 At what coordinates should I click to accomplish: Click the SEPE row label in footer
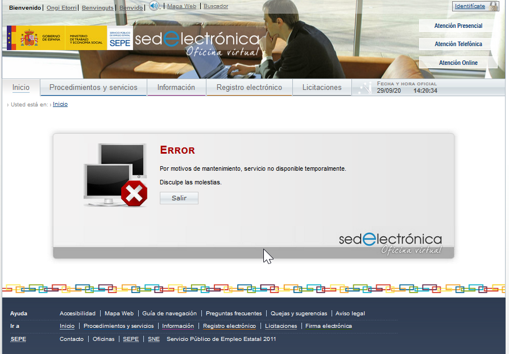click(x=18, y=339)
